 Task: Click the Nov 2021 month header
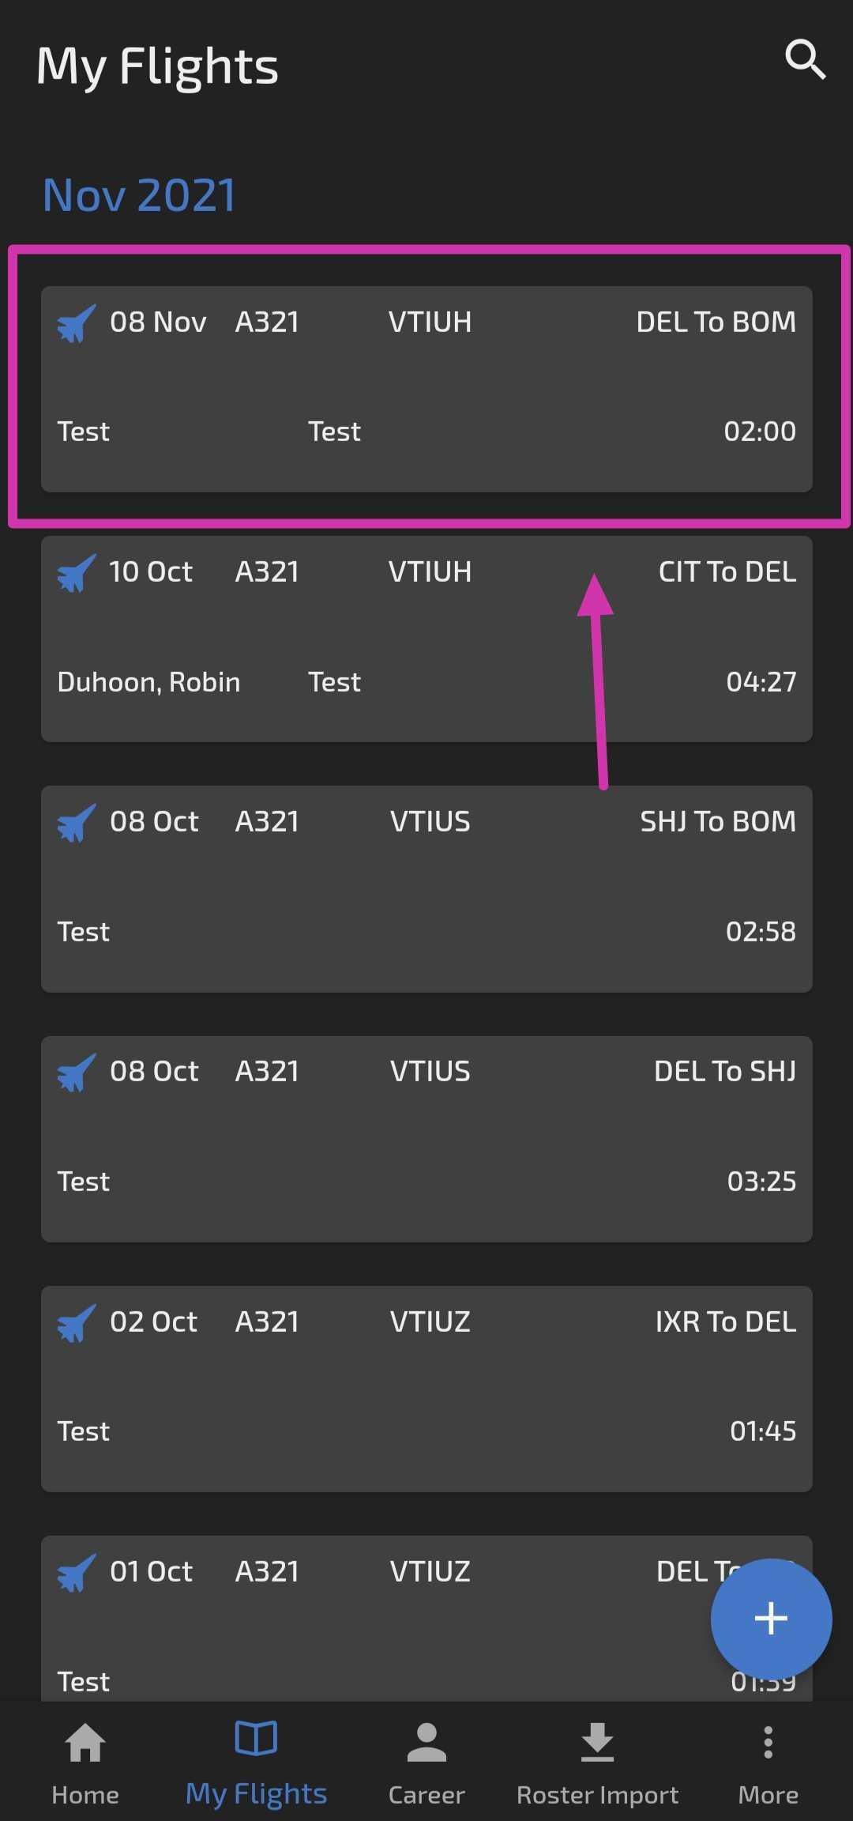pyautogui.click(x=139, y=194)
